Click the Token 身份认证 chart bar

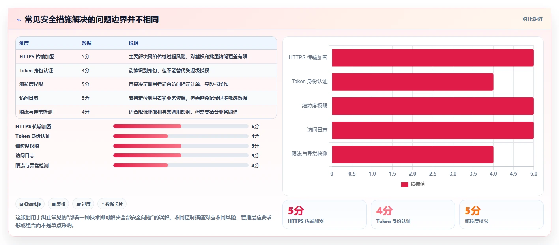point(412,82)
